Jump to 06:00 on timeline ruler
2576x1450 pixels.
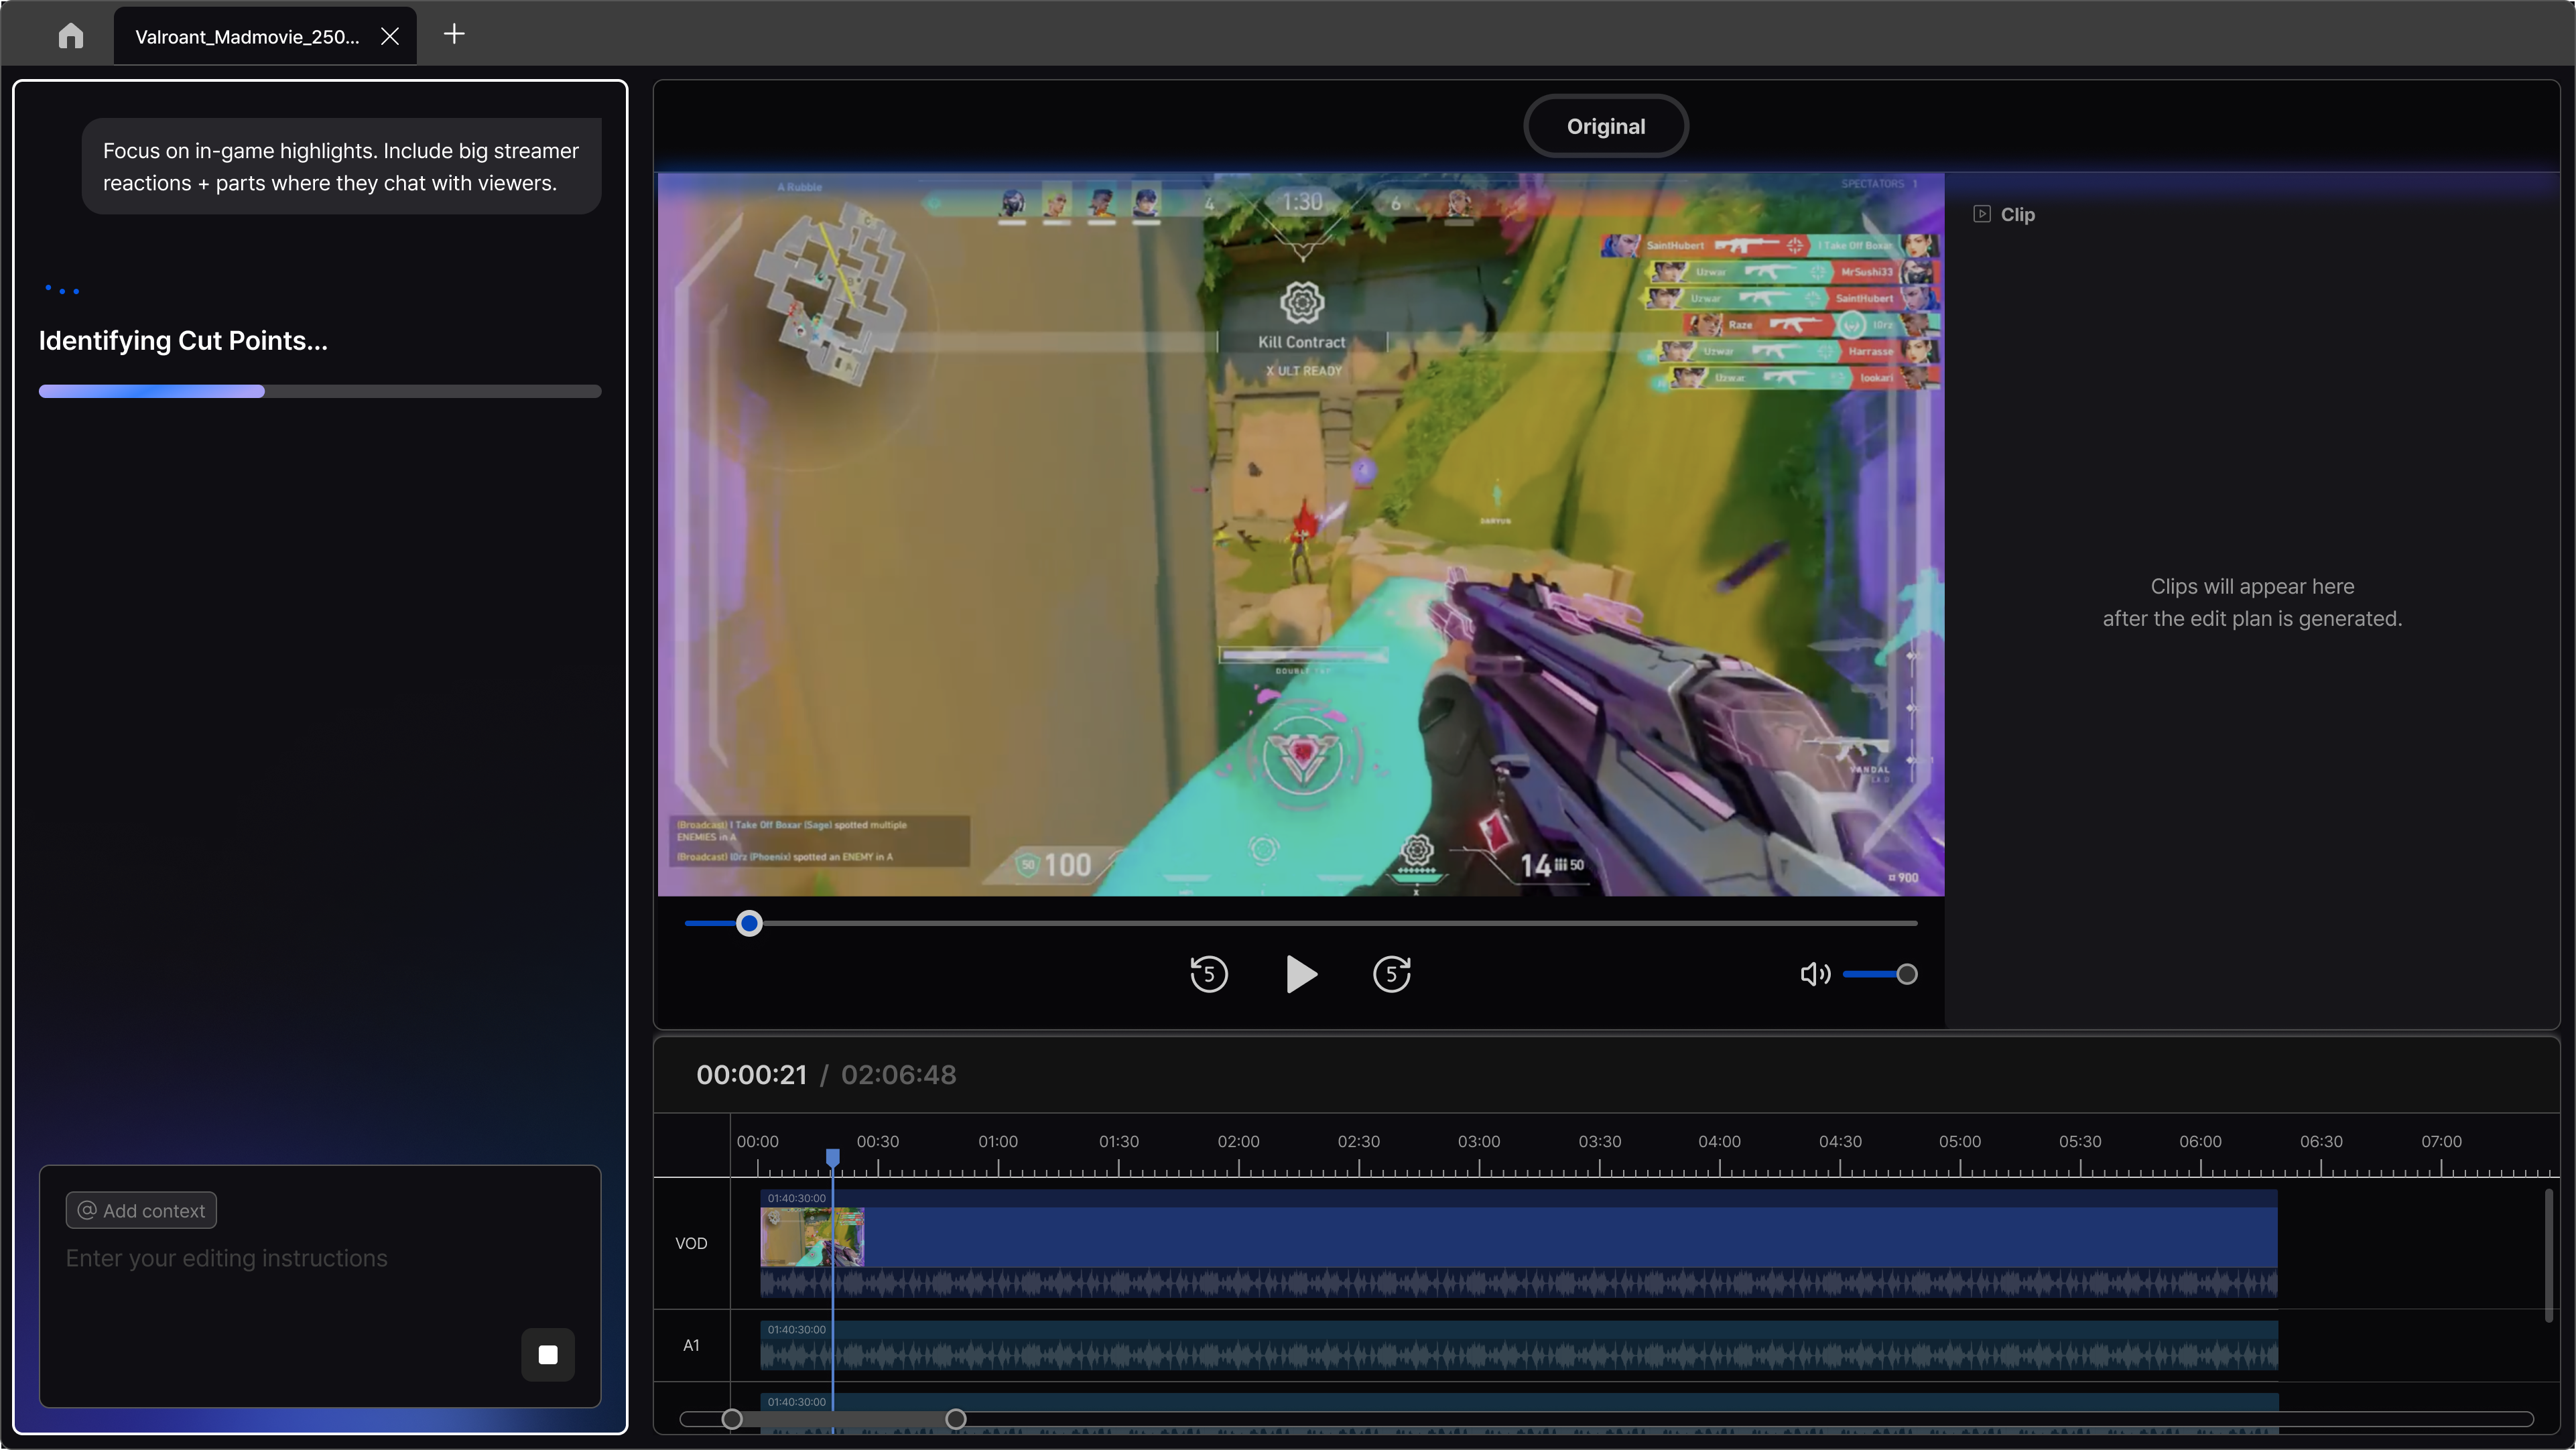[x=2200, y=1141]
